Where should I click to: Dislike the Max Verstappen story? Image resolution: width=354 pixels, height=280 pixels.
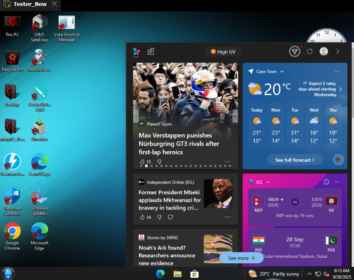tap(159, 161)
